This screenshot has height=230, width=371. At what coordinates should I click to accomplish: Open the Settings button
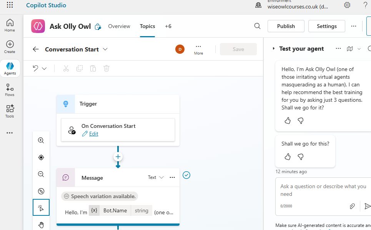(x=326, y=26)
